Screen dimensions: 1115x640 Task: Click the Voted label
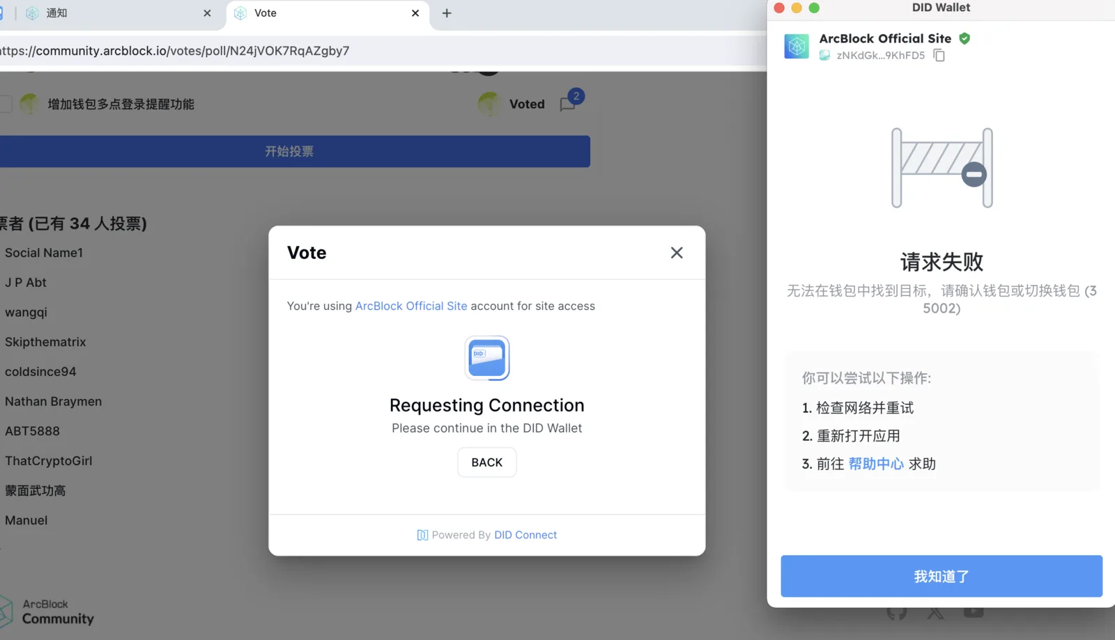point(527,104)
